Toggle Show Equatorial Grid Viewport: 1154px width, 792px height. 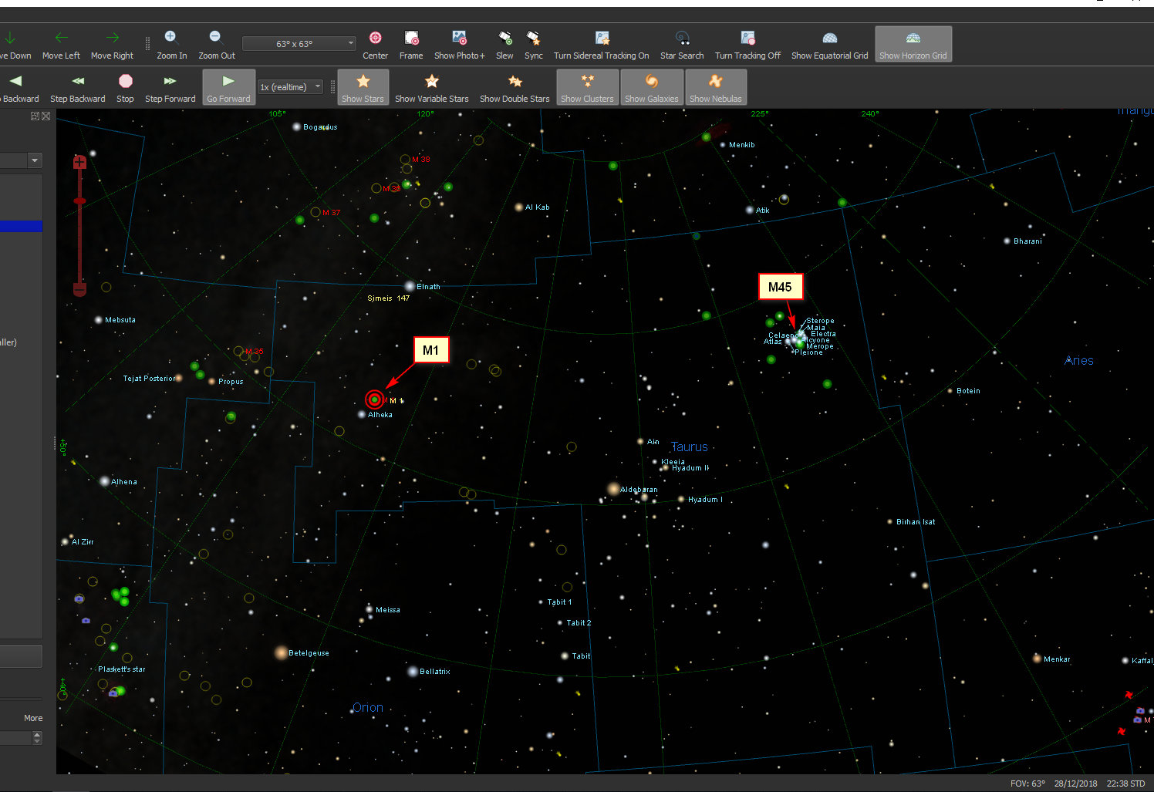click(x=829, y=44)
